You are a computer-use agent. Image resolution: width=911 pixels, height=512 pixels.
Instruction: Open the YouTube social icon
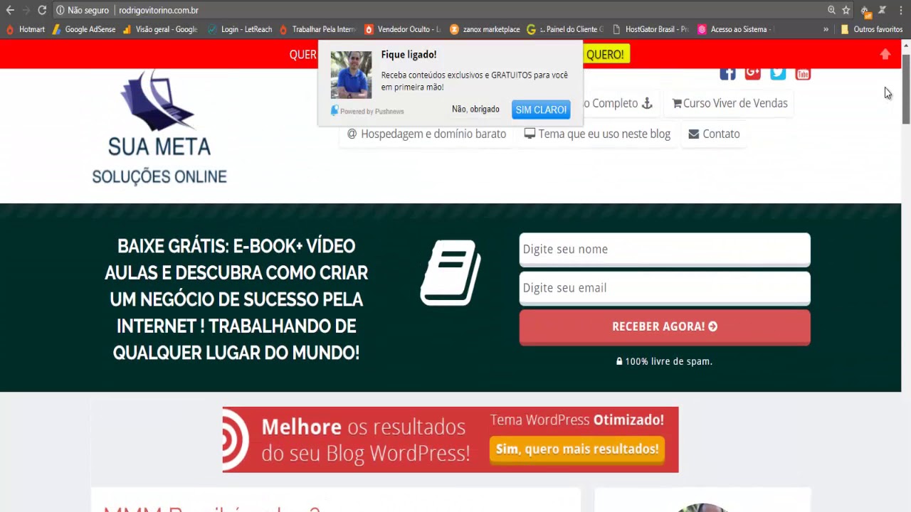click(803, 74)
